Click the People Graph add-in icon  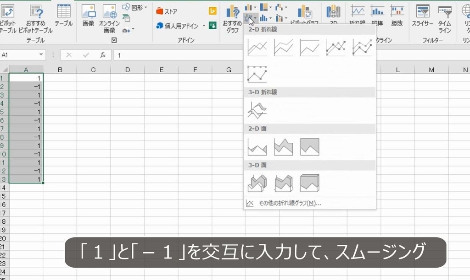[x=213, y=26]
